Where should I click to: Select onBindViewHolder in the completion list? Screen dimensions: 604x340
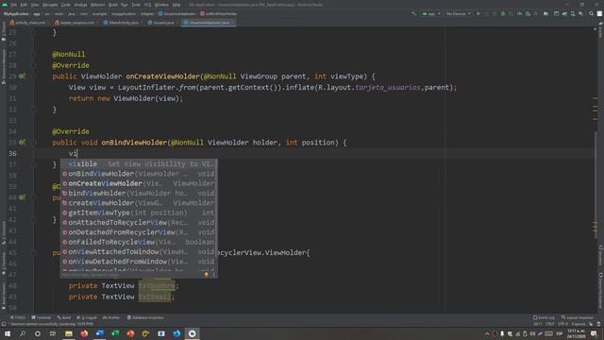139,174
